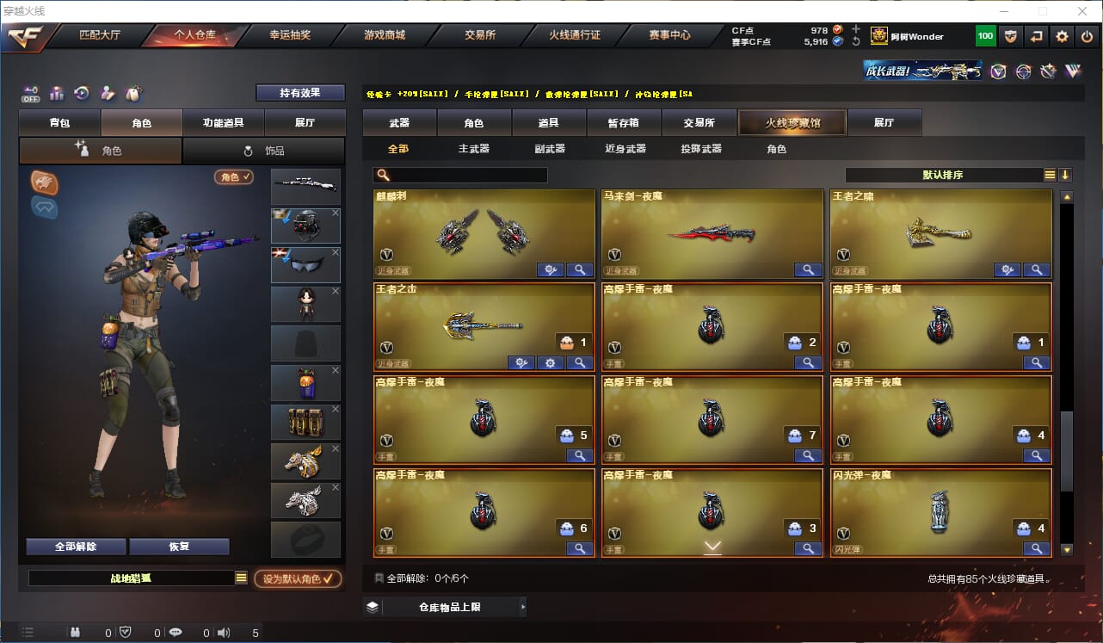Open gear settings on 王者之击 item
Viewport: 1103px width, 643px height.
(x=551, y=362)
